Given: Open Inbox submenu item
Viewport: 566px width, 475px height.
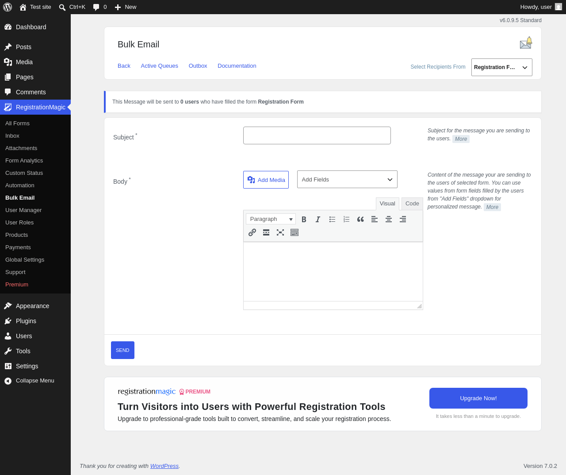Looking at the screenshot, I should tap(35, 136).
